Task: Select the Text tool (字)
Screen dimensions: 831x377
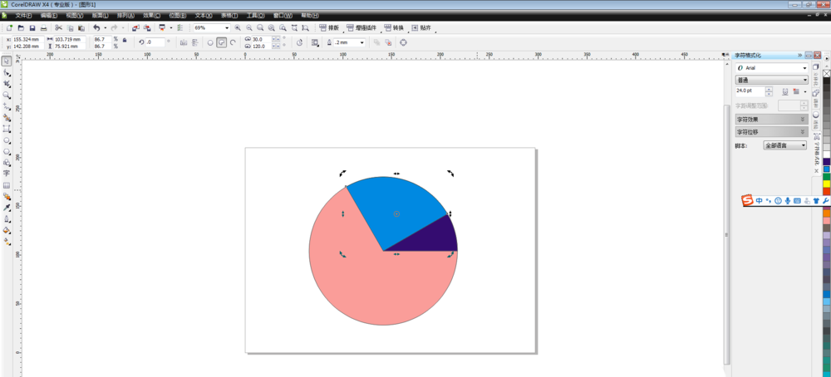Action: [7, 174]
